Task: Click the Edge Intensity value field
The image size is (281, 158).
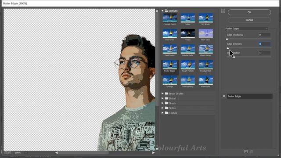Action: coord(264,44)
